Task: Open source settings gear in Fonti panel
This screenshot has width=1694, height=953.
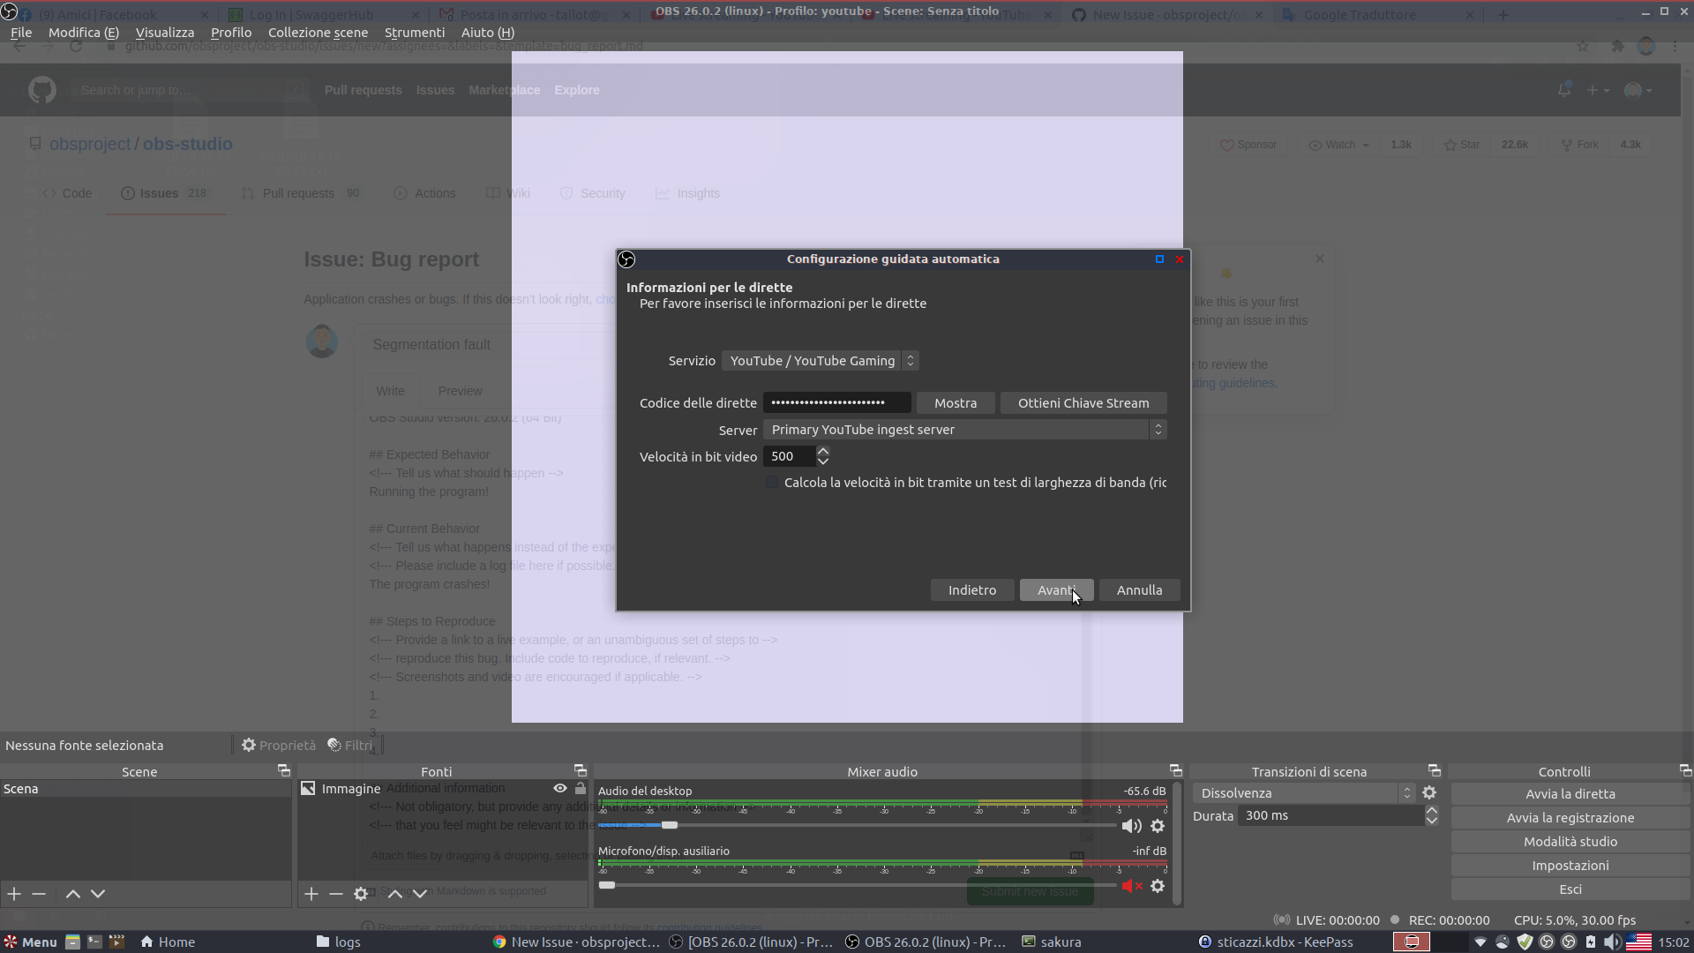Action: point(361,894)
